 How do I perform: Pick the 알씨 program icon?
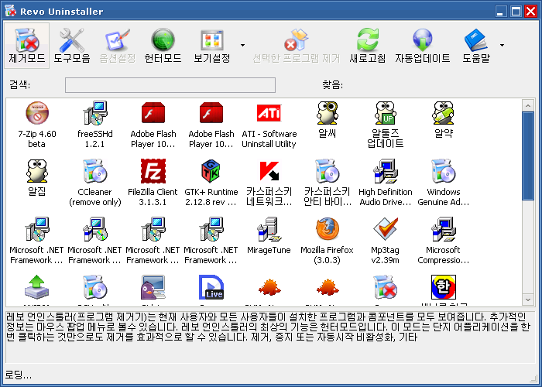(327, 120)
